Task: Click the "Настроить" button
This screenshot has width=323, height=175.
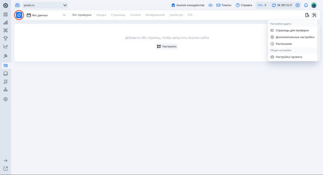Action: click(x=167, y=46)
